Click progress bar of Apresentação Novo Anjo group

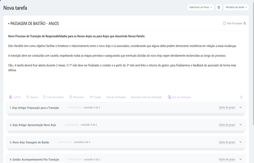click(72, 125)
